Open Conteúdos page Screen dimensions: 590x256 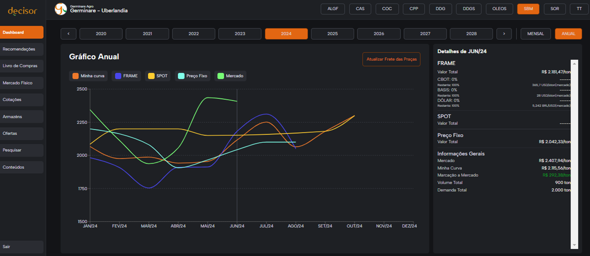(x=21, y=167)
